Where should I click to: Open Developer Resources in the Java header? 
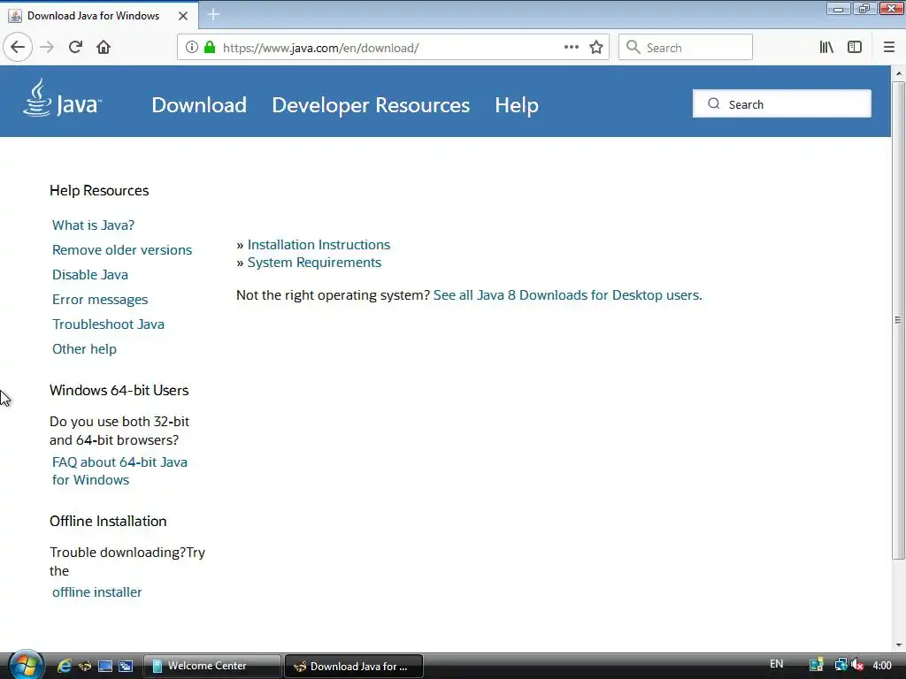(371, 105)
